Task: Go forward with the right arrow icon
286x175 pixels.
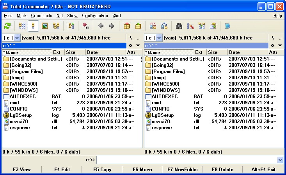Action: [112, 26]
